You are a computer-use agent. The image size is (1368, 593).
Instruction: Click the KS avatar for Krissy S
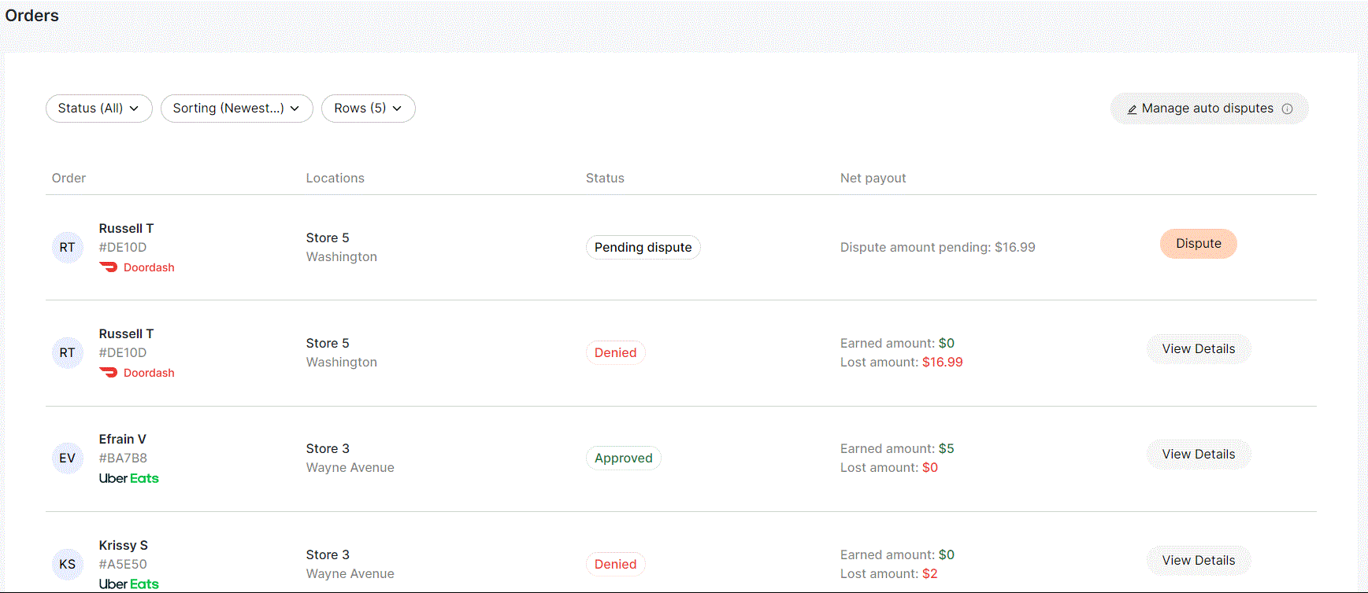(68, 565)
